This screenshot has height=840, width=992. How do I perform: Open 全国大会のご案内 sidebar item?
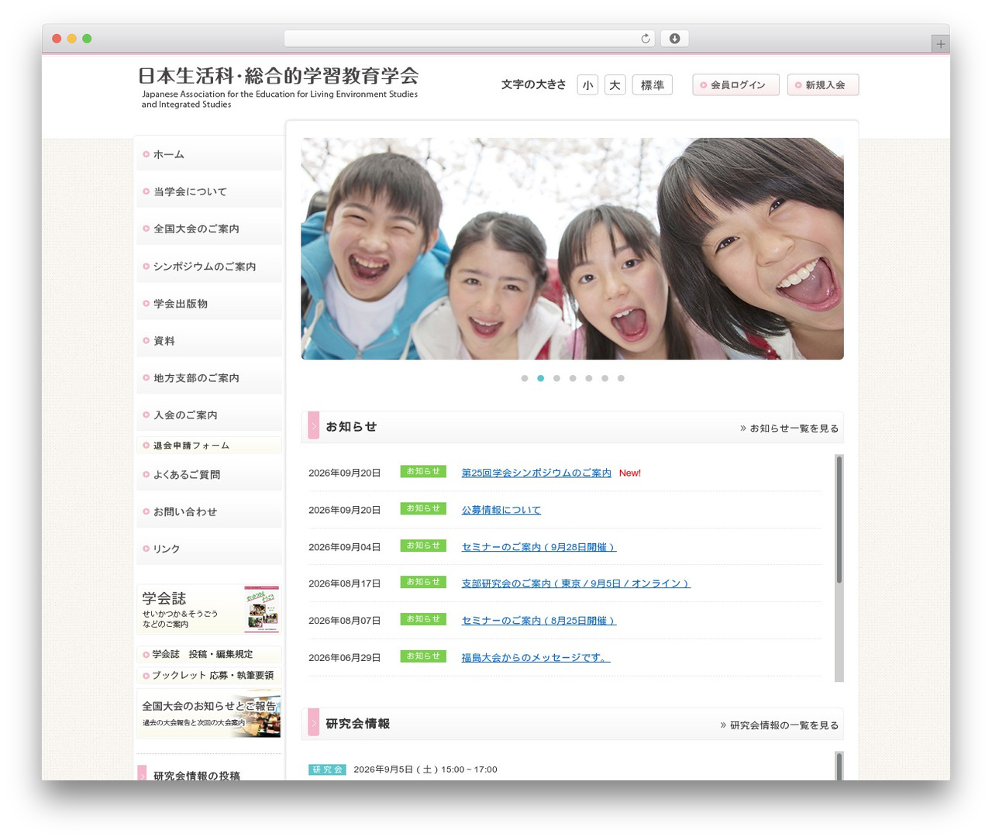click(x=209, y=229)
